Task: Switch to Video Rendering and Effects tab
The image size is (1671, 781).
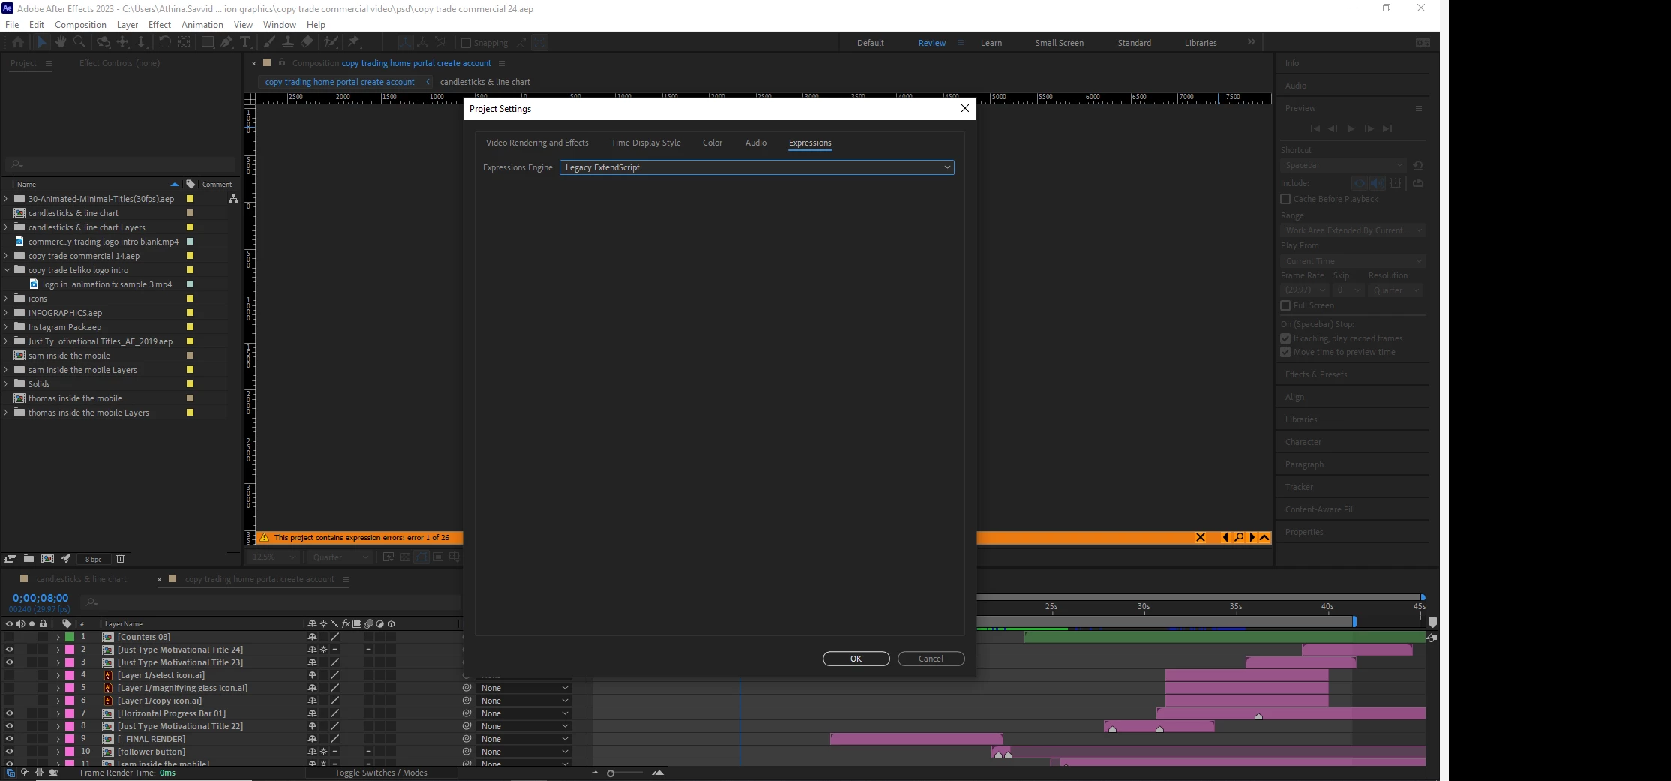Action: tap(537, 143)
